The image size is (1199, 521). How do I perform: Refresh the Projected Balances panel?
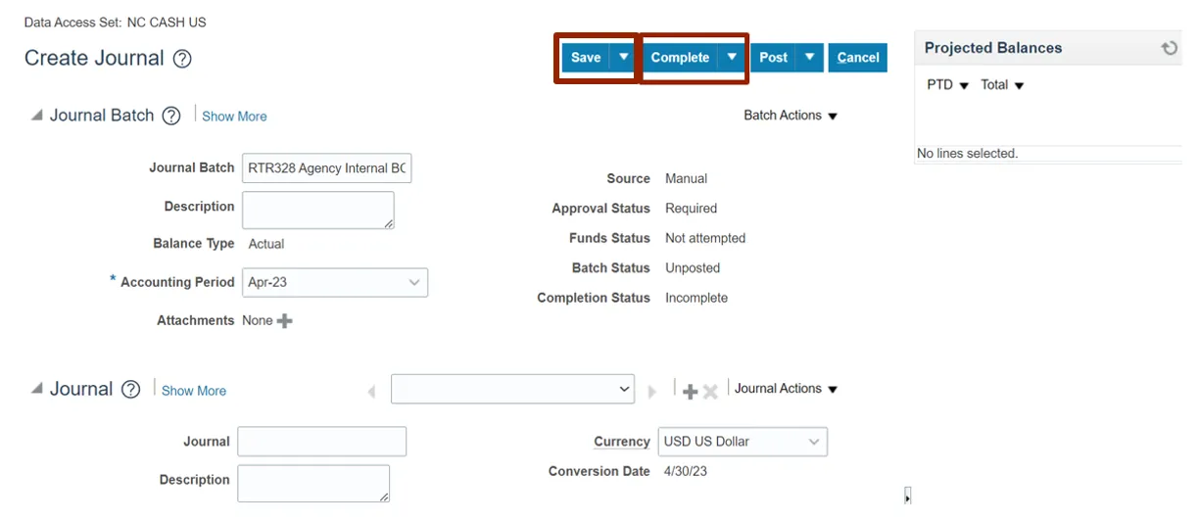(x=1169, y=48)
